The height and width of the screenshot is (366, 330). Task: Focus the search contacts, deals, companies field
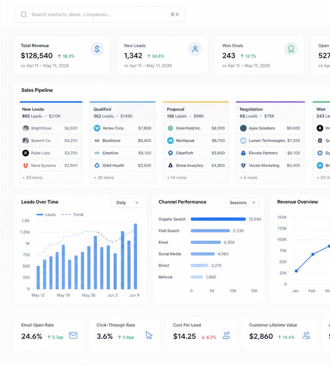click(100, 14)
